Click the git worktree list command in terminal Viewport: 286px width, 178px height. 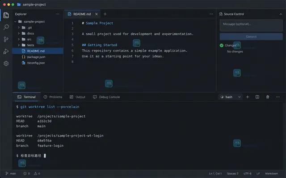tap(50, 107)
